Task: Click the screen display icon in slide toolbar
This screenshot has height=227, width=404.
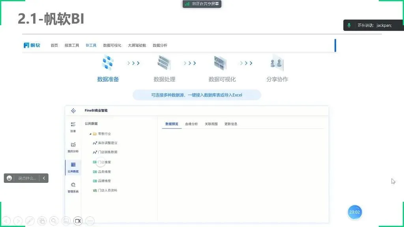Action: pyautogui.click(x=66, y=221)
